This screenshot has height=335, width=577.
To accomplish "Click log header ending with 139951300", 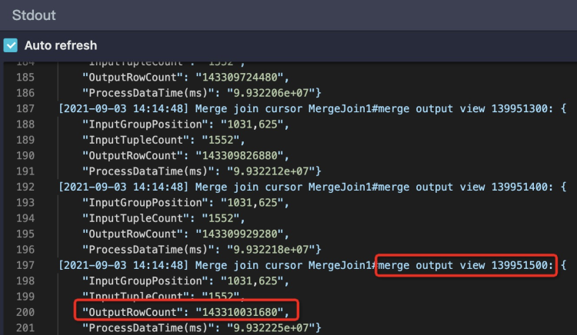I will pos(312,109).
